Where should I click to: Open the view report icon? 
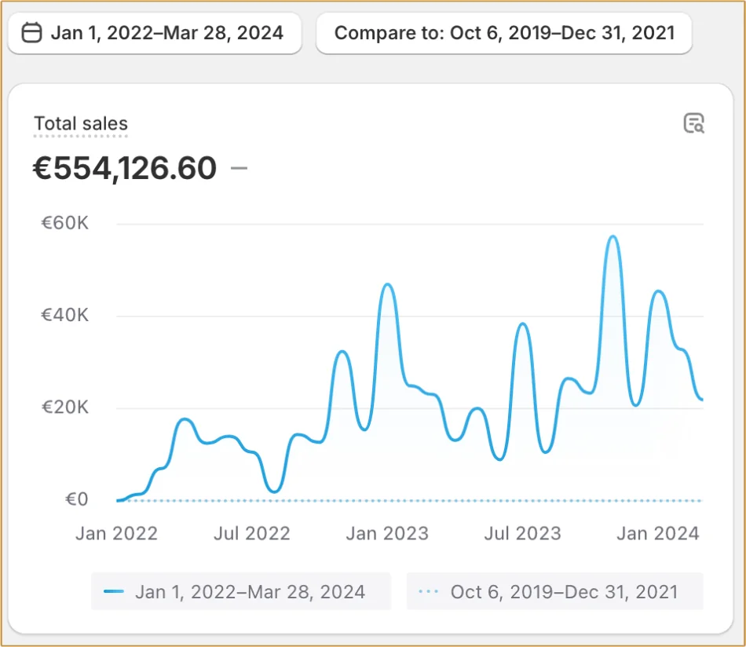693,123
